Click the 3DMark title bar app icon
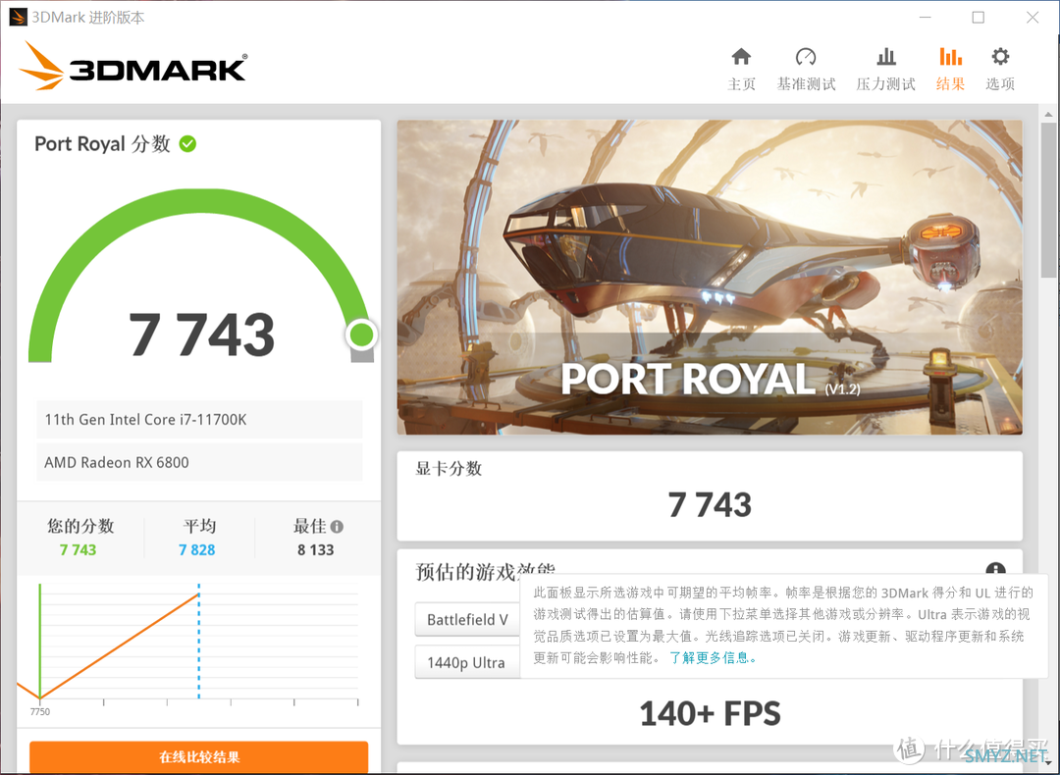 19,17
